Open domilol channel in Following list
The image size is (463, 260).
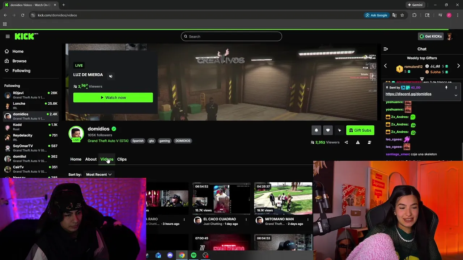click(31, 159)
